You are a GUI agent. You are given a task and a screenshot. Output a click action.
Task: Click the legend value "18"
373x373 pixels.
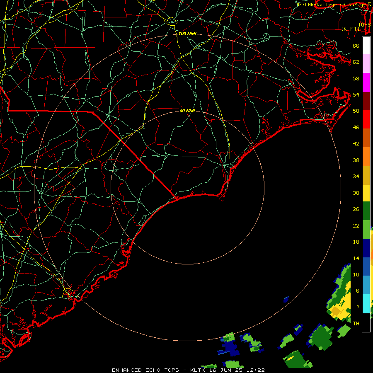coord(356,242)
